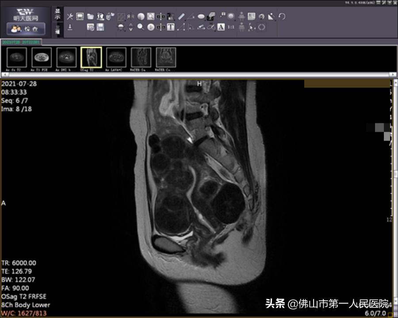The width and height of the screenshot is (398, 318).
Task: Click the 1:1 actual size icon
Action: [231, 27]
